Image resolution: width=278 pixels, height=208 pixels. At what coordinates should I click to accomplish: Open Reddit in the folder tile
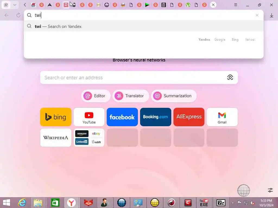coord(96,142)
